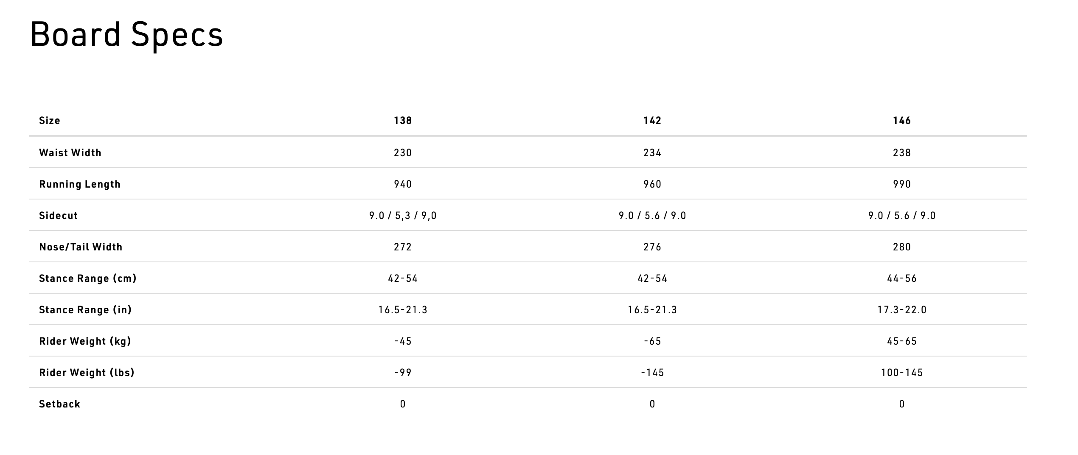
Task: Click the 100-145 rider weight value
Action: coord(902,373)
